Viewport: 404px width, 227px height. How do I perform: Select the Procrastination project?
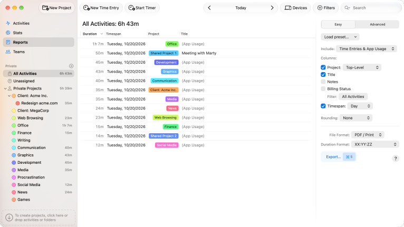39,177
